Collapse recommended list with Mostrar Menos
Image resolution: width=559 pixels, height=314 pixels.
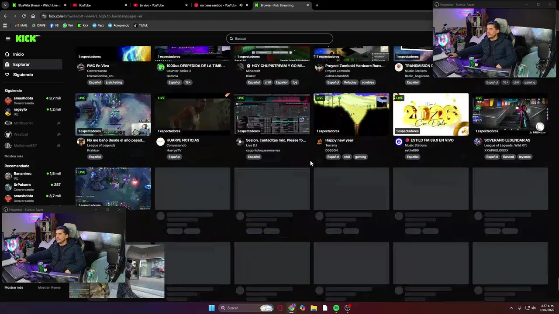[49, 287]
